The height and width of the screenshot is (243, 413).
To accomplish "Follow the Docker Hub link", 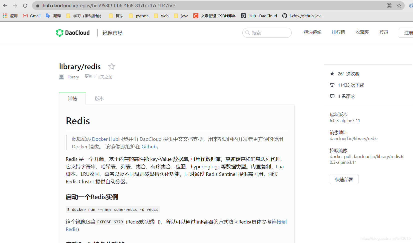I will [x=105, y=139].
